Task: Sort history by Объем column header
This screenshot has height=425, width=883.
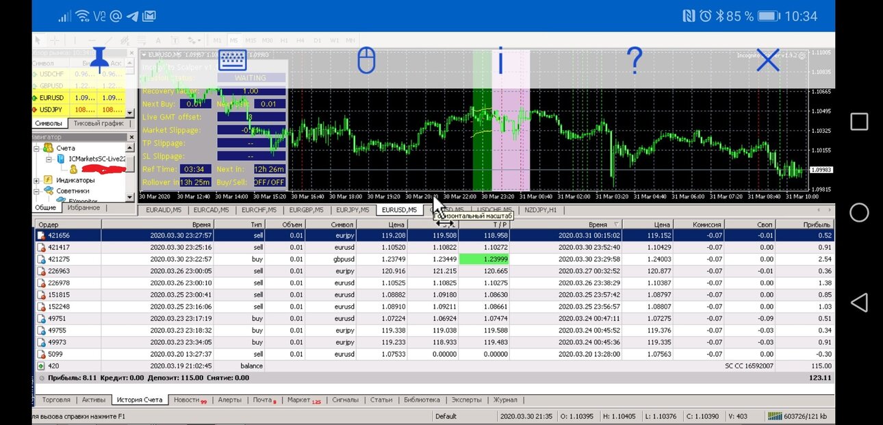Action: tap(285, 224)
